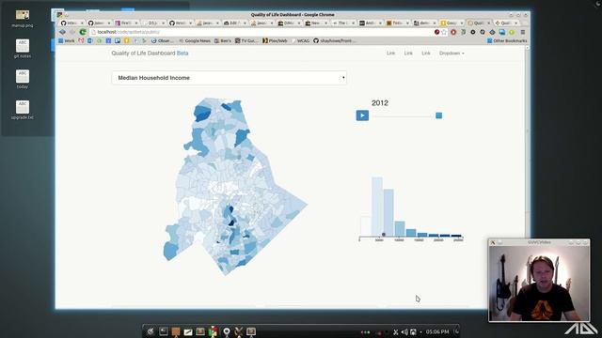The height and width of the screenshot is (338, 602).
Task: Open the Median Household Income dropdown
Action: tap(230, 78)
